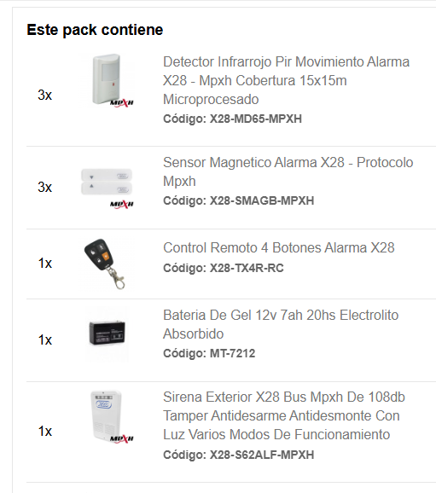Open the 12v gel battery image
This screenshot has height=493, width=436.
click(x=107, y=333)
